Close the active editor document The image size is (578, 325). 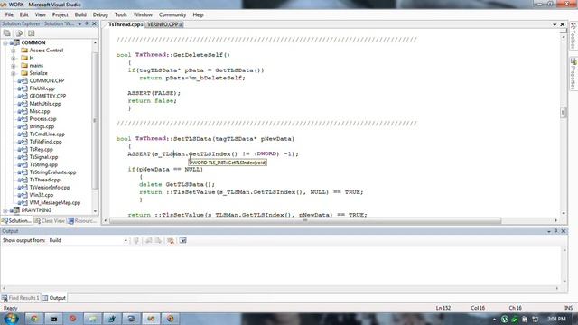(562, 24)
